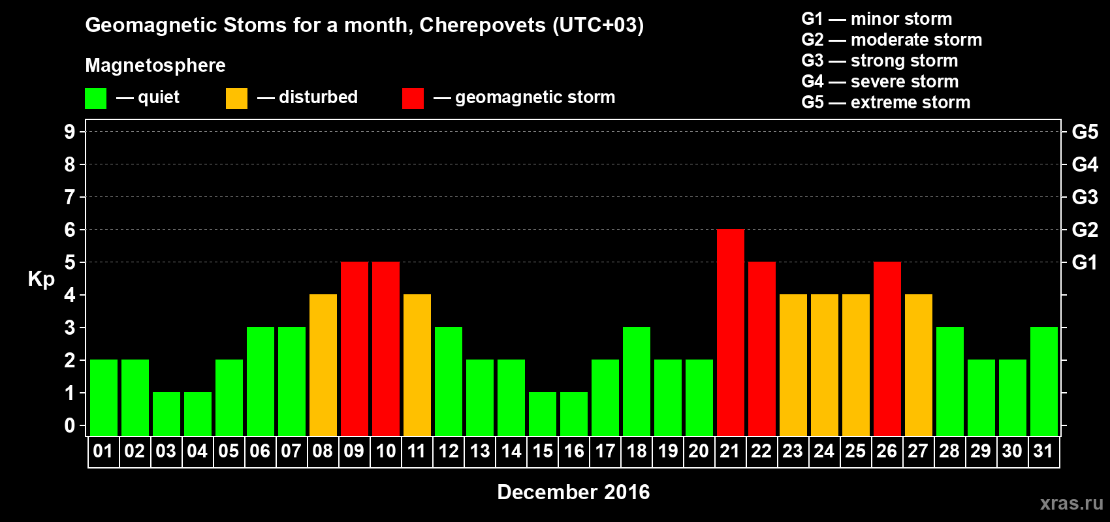This screenshot has height=522, width=1110.
Task: Click the date label 05
Action: coord(229,452)
